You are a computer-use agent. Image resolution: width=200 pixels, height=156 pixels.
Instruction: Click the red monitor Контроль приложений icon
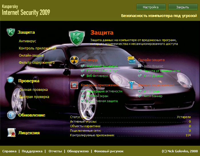pyautogui.click(x=74, y=85)
